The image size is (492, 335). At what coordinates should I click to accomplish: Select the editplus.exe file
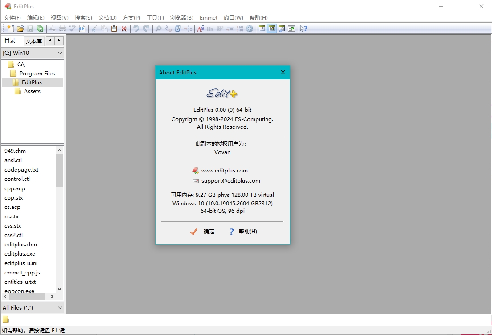[20, 254]
